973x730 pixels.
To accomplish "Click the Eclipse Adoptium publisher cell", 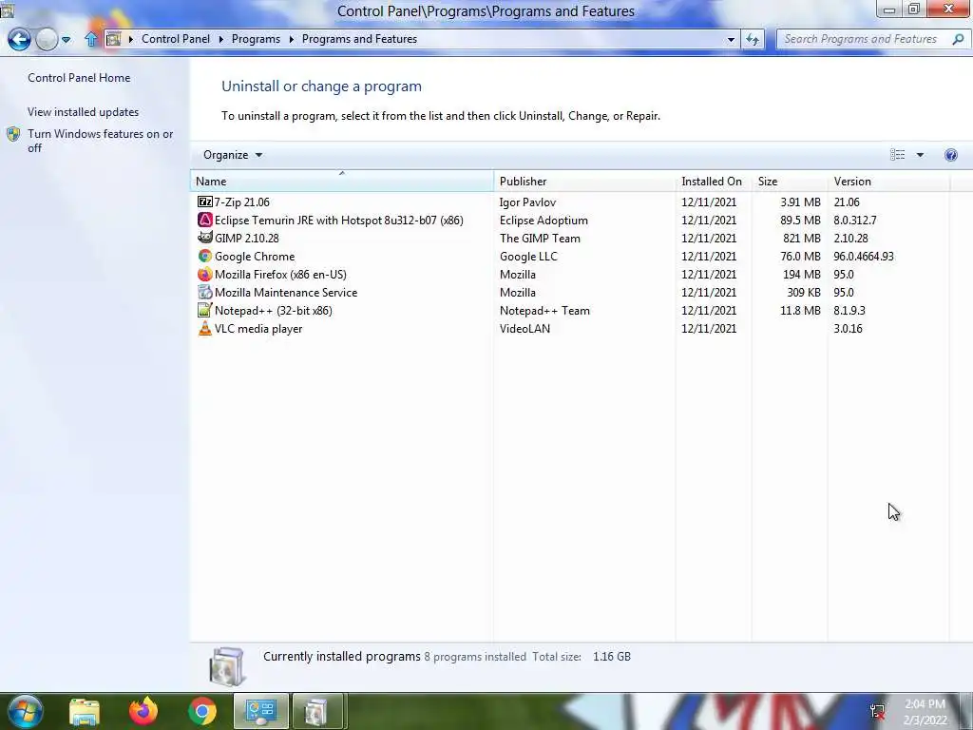I will click(544, 220).
